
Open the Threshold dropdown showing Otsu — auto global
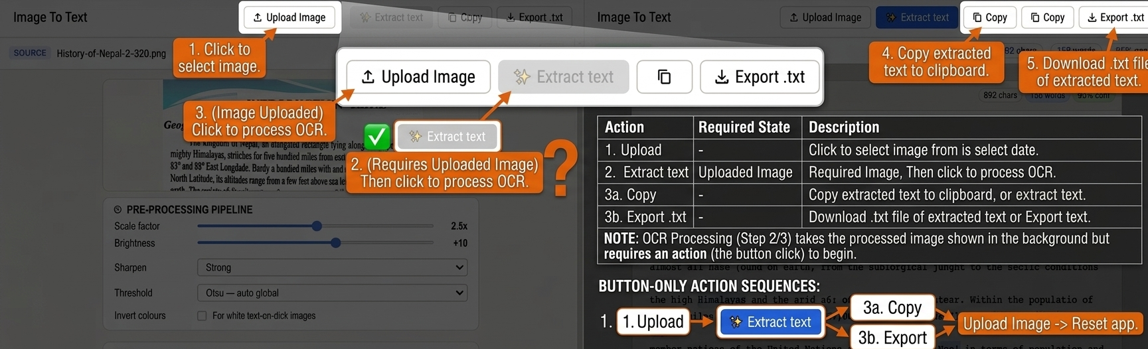tap(332, 293)
